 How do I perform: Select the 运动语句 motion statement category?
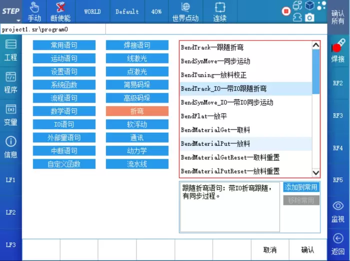pyautogui.click(x=64, y=59)
